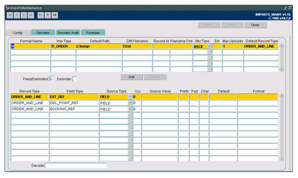Open Source Type dropdown for BOOKING_REF row
The height and width of the screenshot is (178, 298).
130,109
